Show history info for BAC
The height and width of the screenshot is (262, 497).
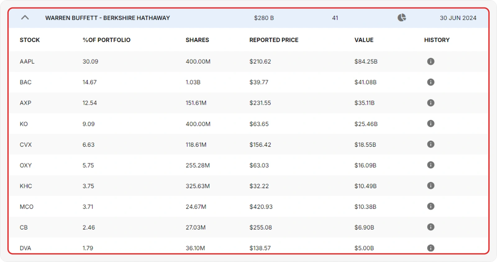point(431,82)
